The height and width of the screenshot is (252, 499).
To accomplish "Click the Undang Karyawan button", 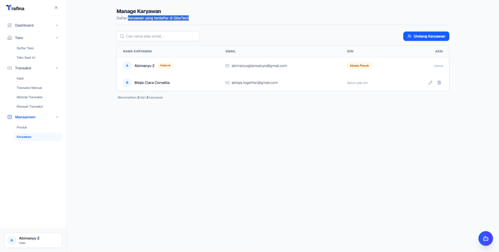I will 426,36.
